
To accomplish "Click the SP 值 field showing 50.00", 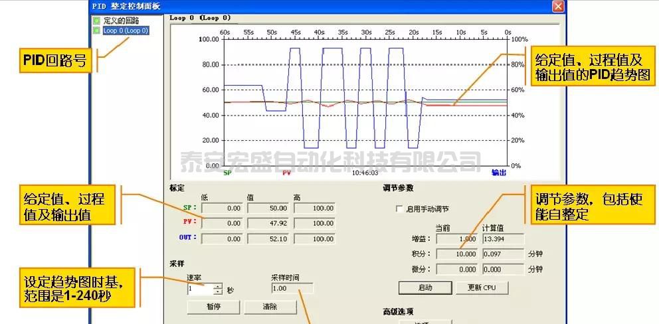I will point(269,208).
